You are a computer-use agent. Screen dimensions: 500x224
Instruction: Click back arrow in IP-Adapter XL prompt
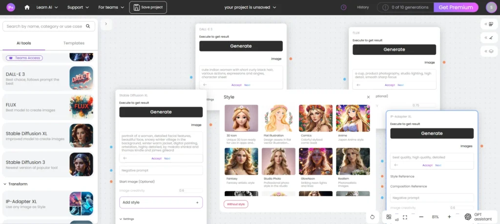click(396, 165)
